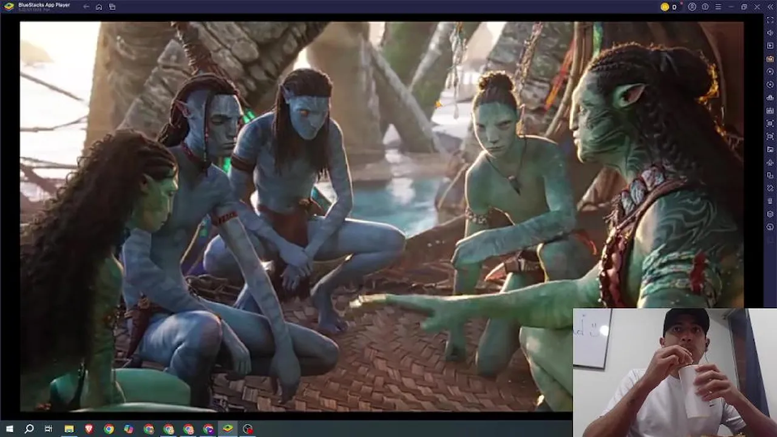The height and width of the screenshot is (437, 777).
Task: Click the screenshot capture sidebar icon
Action: coord(770,123)
